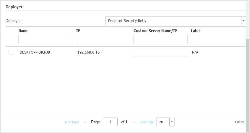Focus the Label filter text box

[x=217, y=39]
